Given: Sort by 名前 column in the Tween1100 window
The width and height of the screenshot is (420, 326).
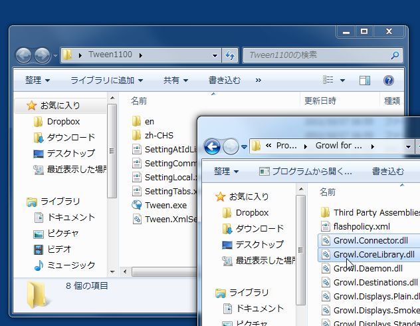Looking at the screenshot, I should (x=139, y=101).
